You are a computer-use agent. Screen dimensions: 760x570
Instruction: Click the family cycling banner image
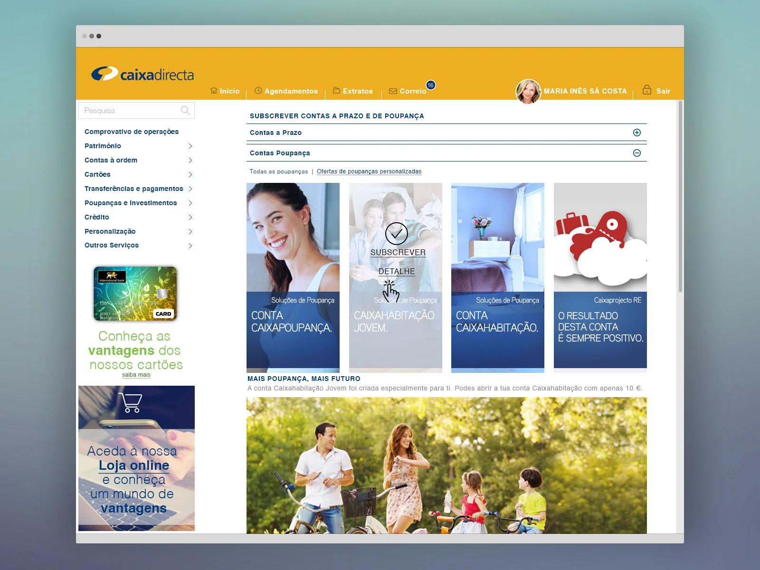coord(446,465)
